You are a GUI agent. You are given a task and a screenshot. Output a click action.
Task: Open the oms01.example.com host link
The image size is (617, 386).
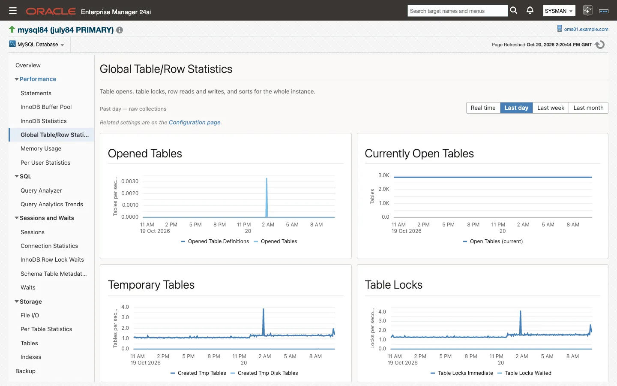(586, 29)
